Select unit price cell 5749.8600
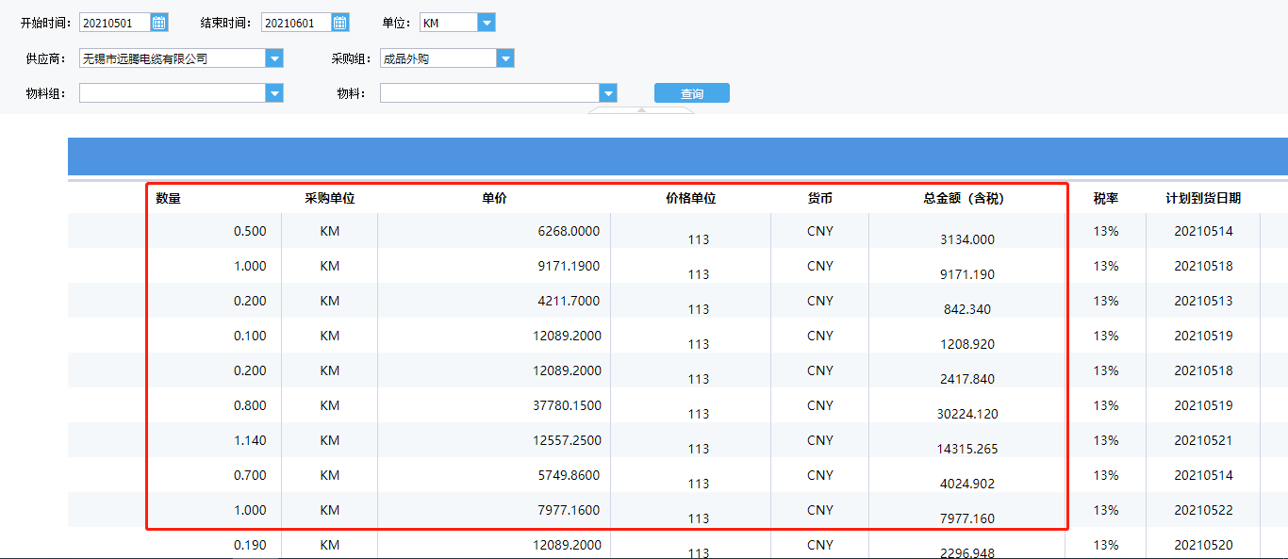The image size is (1288, 559). coord(569,475)
